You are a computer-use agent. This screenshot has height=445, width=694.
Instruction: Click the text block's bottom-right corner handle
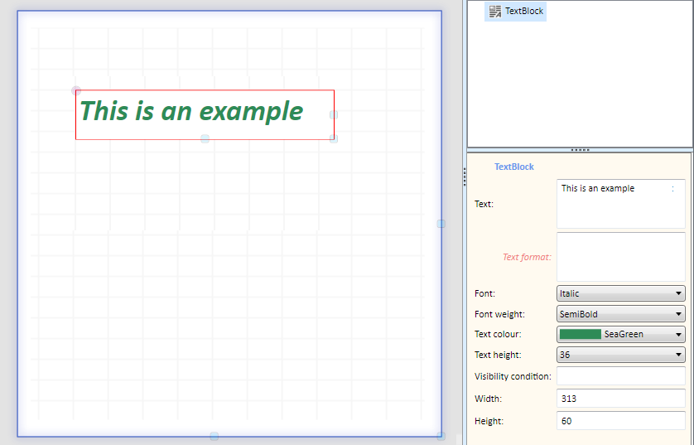point(334,138)
